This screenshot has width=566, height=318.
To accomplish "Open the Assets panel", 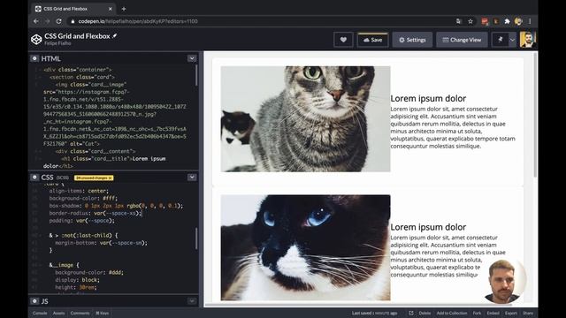I will 59,313.
